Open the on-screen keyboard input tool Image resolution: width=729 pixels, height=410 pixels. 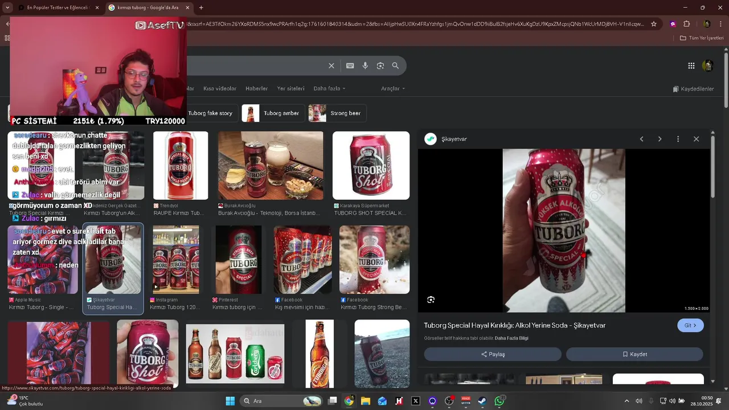click(x=350, y=65)
